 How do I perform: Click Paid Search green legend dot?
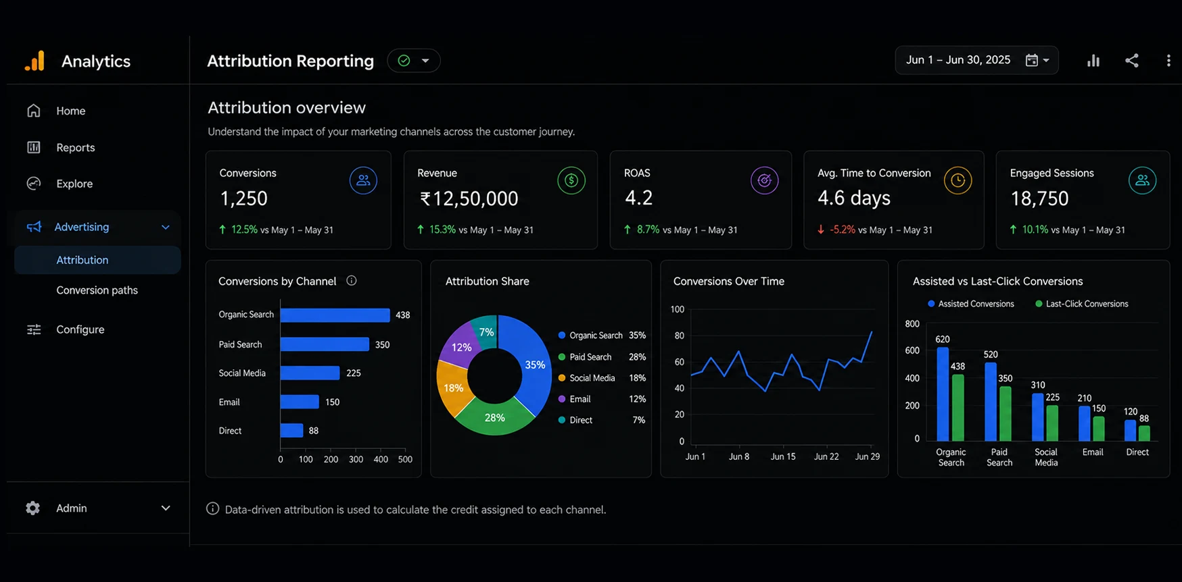(x=562, y=356)
